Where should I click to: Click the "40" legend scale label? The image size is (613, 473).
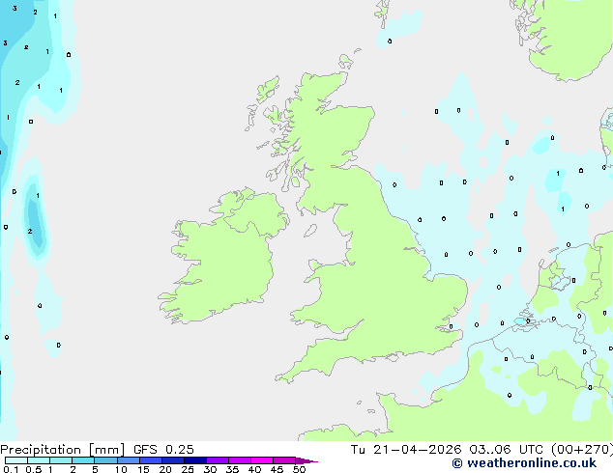coord(254,469)
